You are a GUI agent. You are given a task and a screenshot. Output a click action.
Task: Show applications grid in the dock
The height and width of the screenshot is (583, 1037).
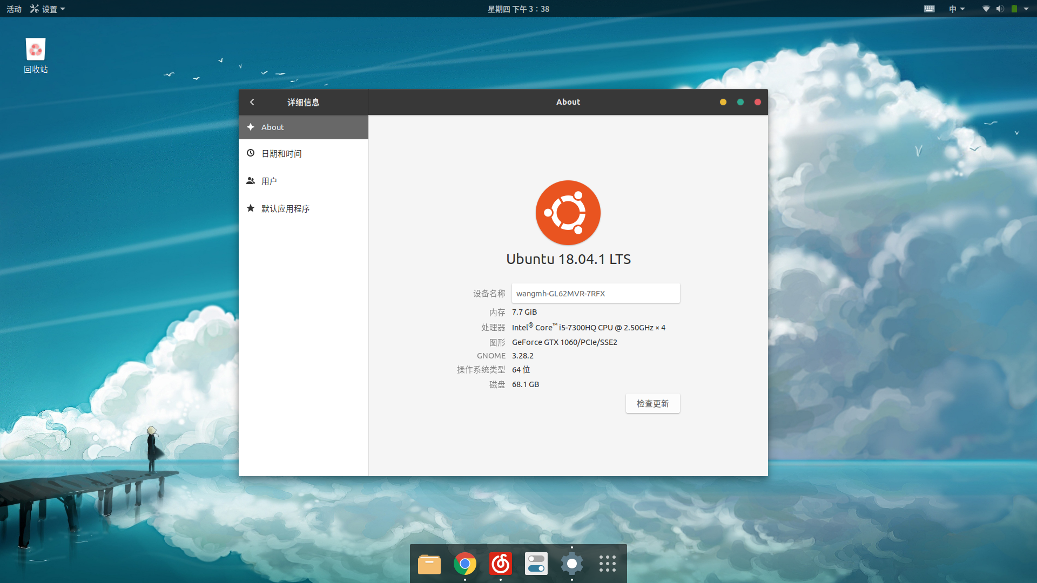click(x=608, y=564)
